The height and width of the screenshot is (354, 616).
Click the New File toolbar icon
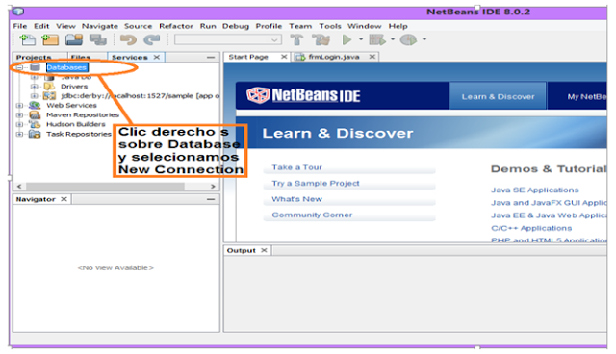pos(28,39)
